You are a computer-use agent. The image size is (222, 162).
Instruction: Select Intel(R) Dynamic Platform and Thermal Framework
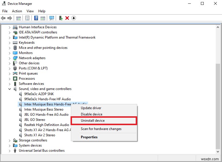(57, 37)
